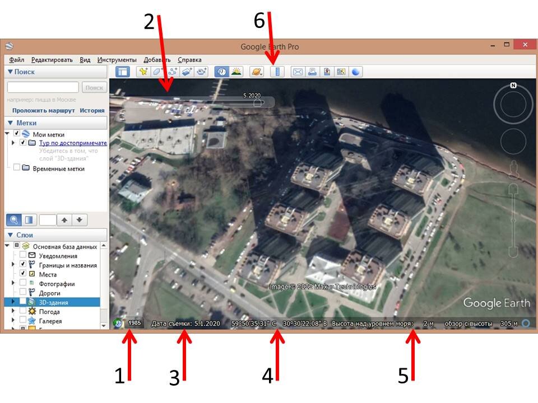Open the Проложить маршрут link
This screenshot has width=538, height=403.
44,110
